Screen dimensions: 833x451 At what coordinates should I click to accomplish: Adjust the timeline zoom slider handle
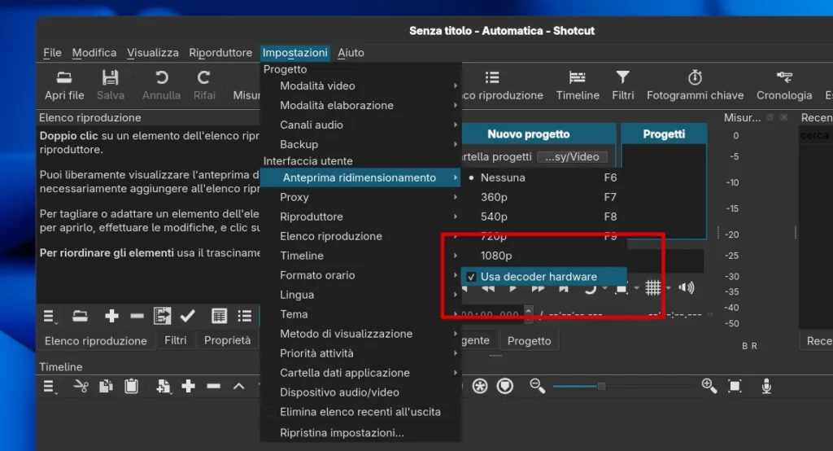601,387
